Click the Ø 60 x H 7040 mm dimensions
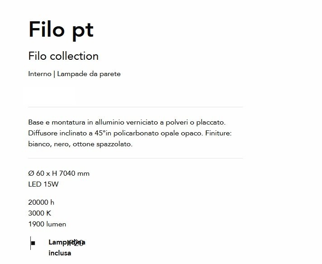Screen dimensions: 322x264 click(x=59, y=173)
